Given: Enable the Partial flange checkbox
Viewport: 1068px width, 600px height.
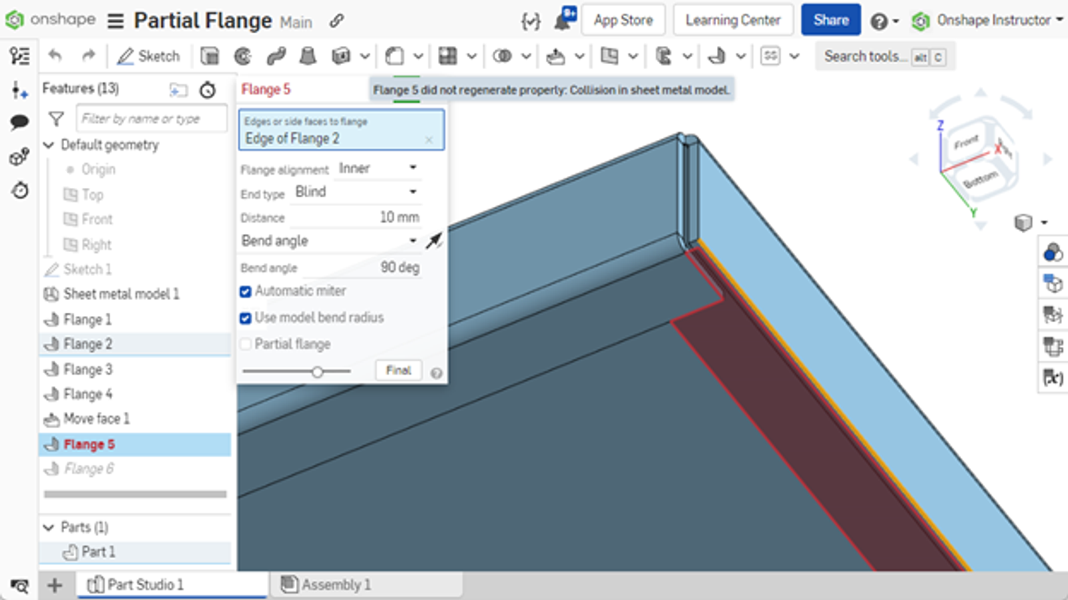Looking at the screenshot, I should [246, 344].
